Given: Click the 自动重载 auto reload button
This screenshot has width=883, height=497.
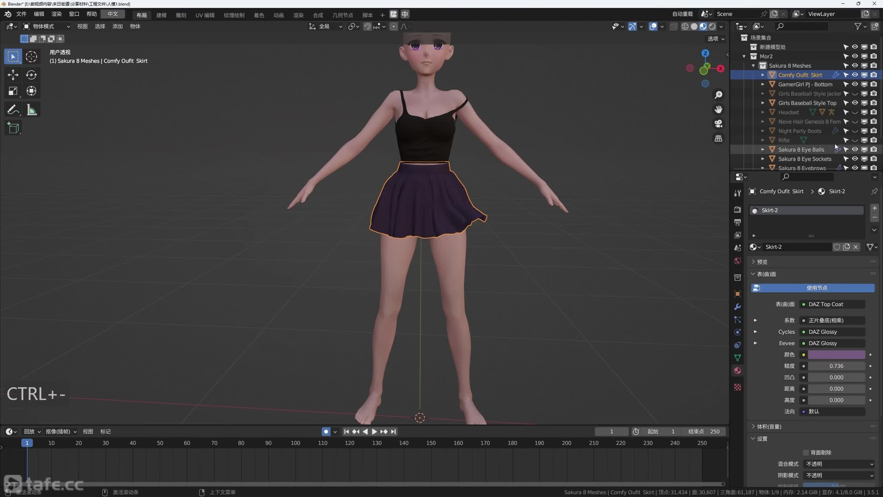Looking at the screenshot, I should [x=683, y=14].
